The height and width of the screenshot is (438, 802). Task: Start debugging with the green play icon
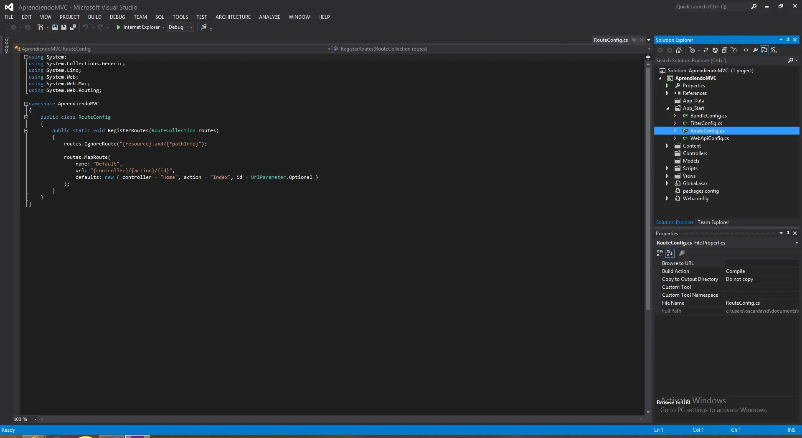[x=119, y=27]
